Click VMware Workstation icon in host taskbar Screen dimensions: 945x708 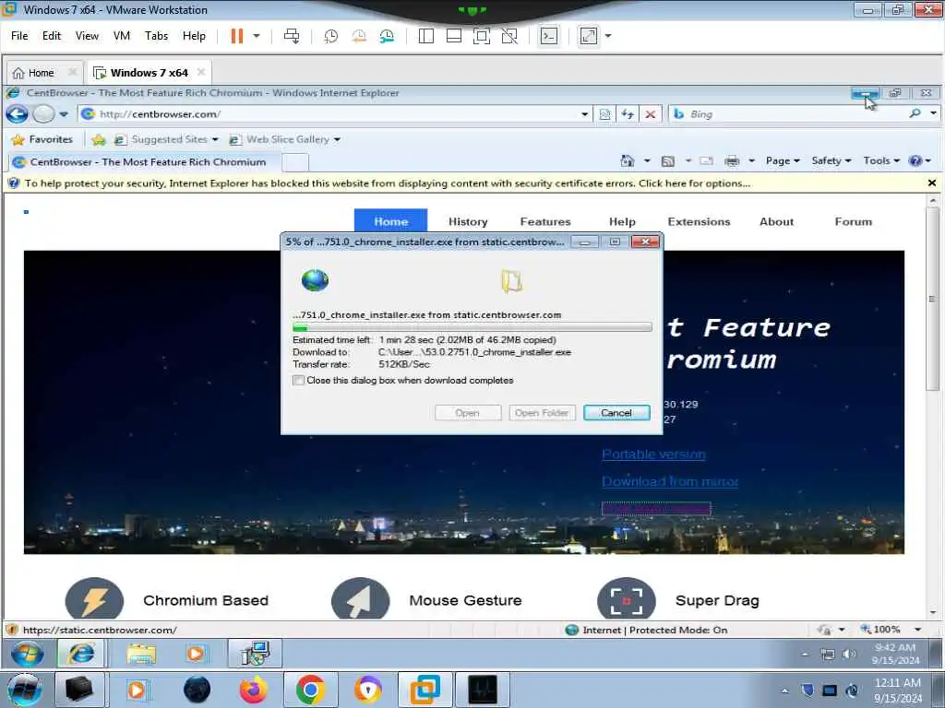[x=425, y=690]
